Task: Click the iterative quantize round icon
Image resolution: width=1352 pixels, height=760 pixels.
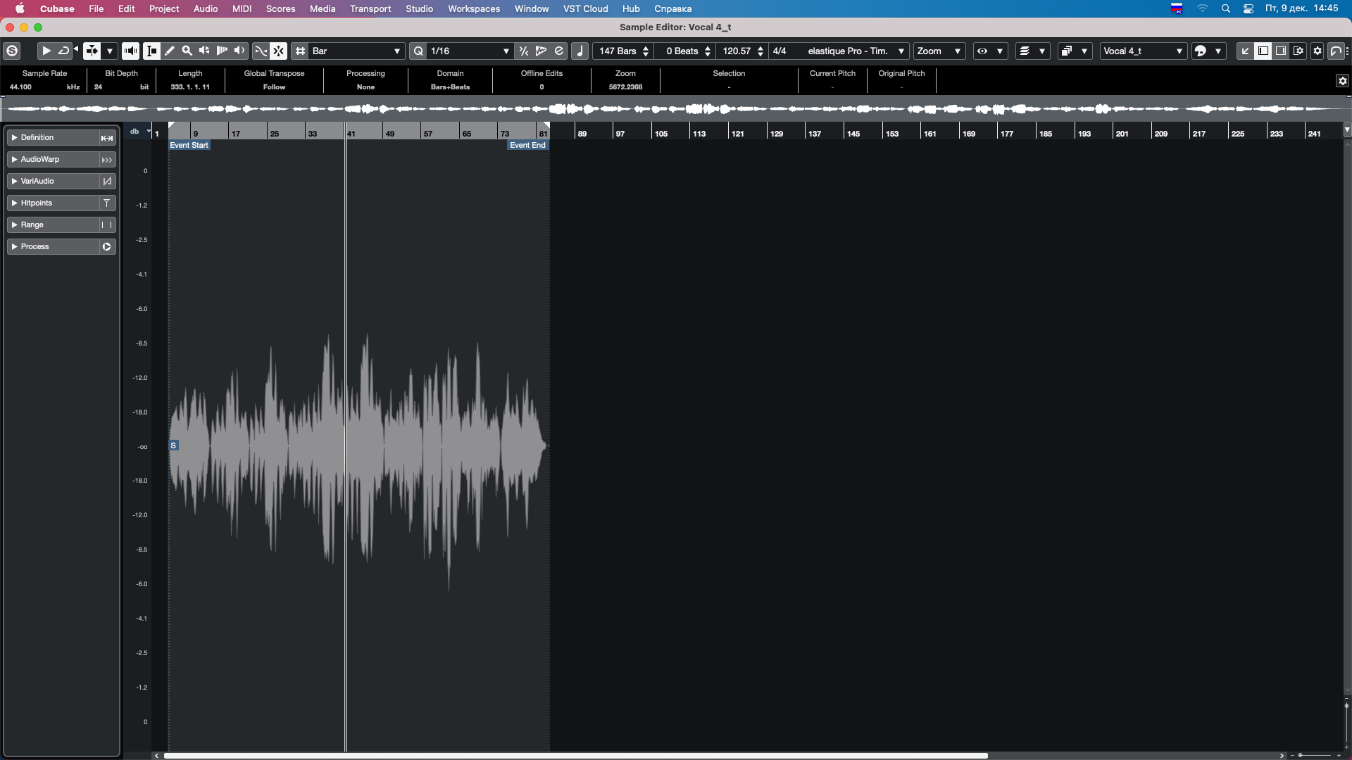Action: [x=559, y=51]
